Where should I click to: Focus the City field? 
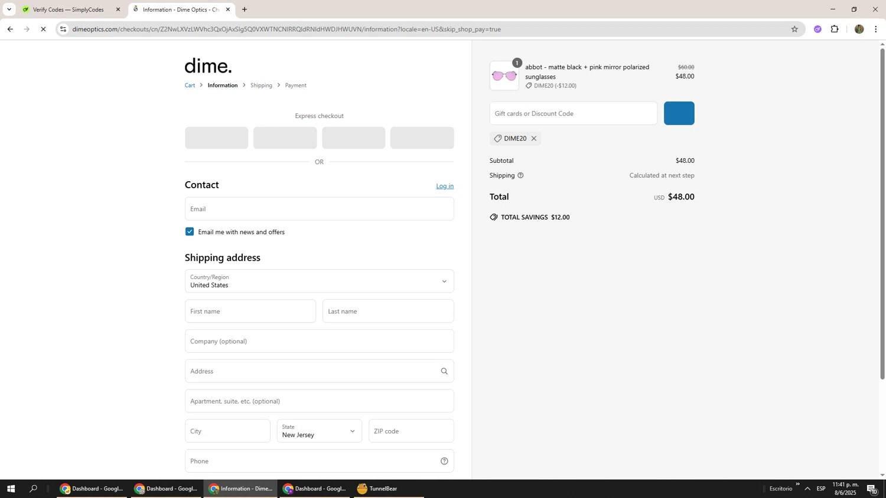(227, 431)
